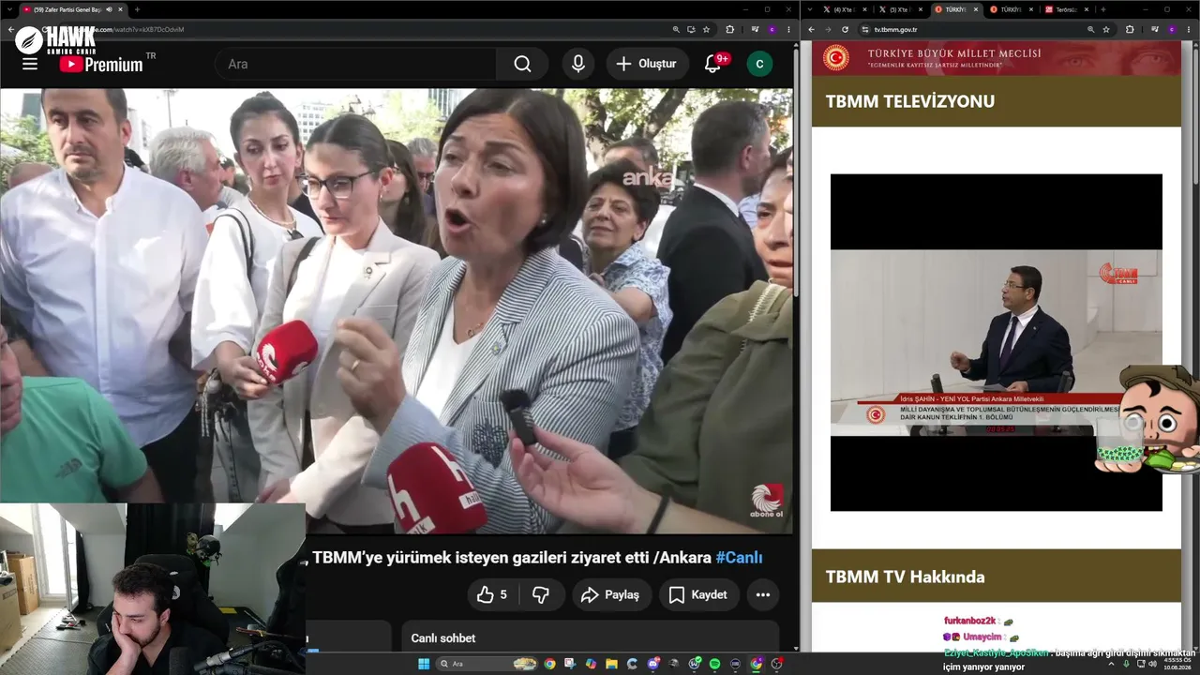Image resolution: width=1200 pixels, height=675 pixels.
Task: Click the TBMM emblem logo in header
Action: pos(836,58)
